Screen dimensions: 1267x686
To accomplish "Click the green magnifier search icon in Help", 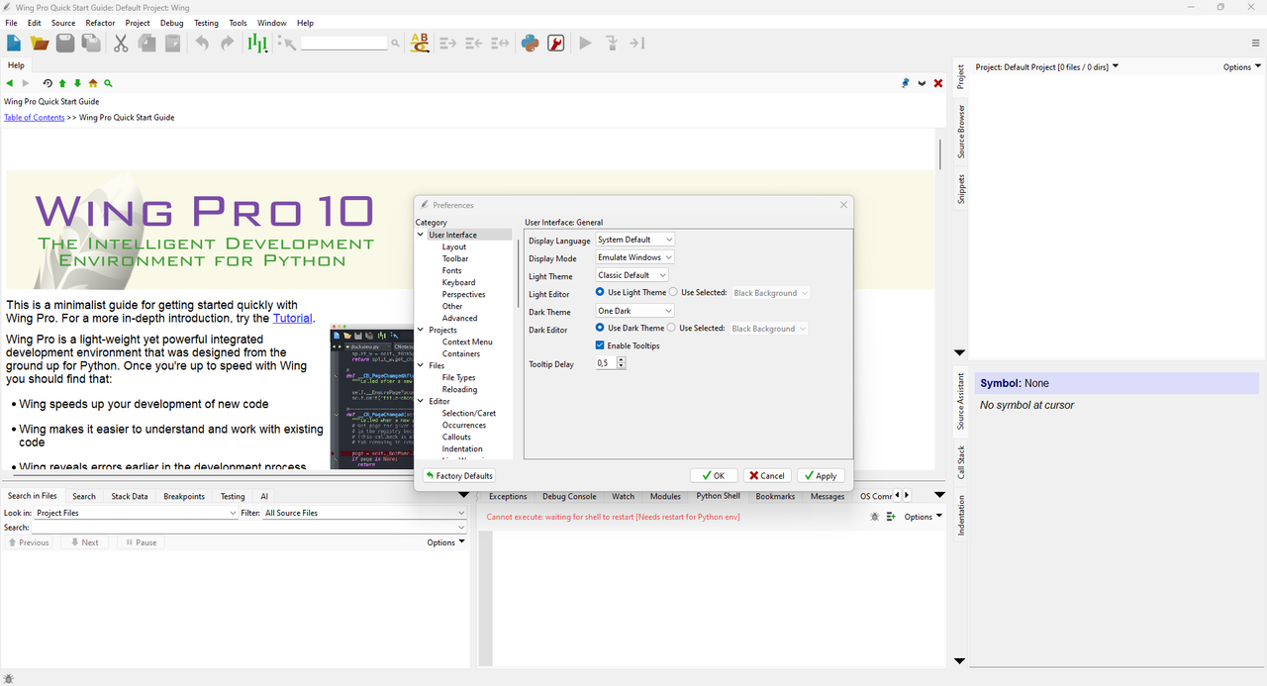I will point(108,84).
